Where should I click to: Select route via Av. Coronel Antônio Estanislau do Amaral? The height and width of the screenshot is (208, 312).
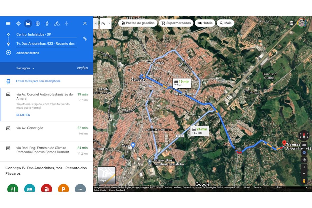(x=47, y=105)
